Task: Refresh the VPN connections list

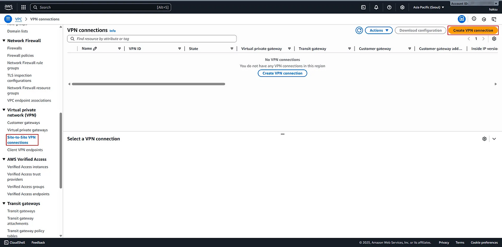Action: (359, 30)
